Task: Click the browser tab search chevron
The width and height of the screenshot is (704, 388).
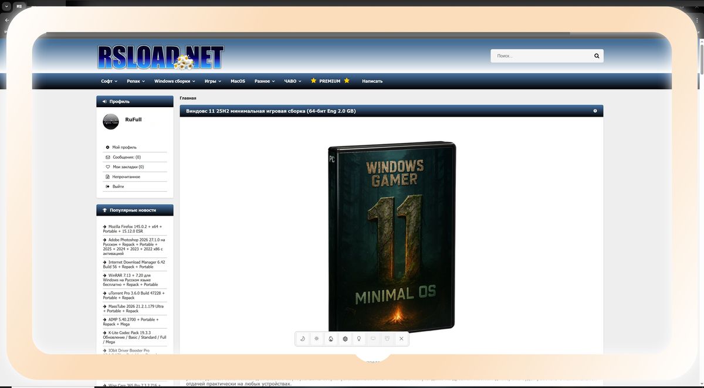Action: coord(6,6)
